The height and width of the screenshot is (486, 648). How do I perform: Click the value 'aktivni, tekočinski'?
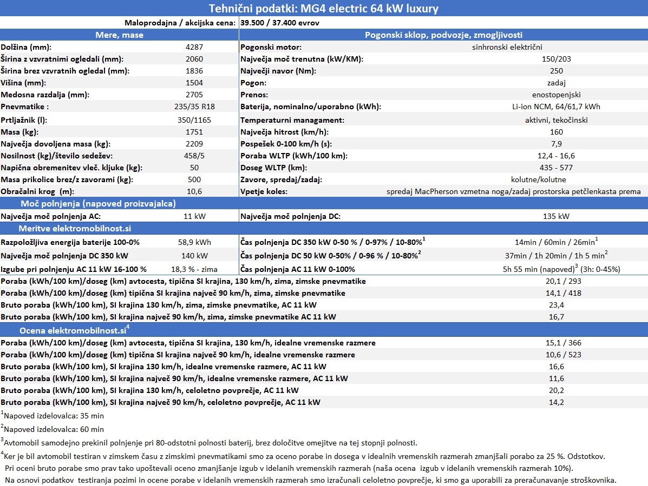click(x=557, y=120)
